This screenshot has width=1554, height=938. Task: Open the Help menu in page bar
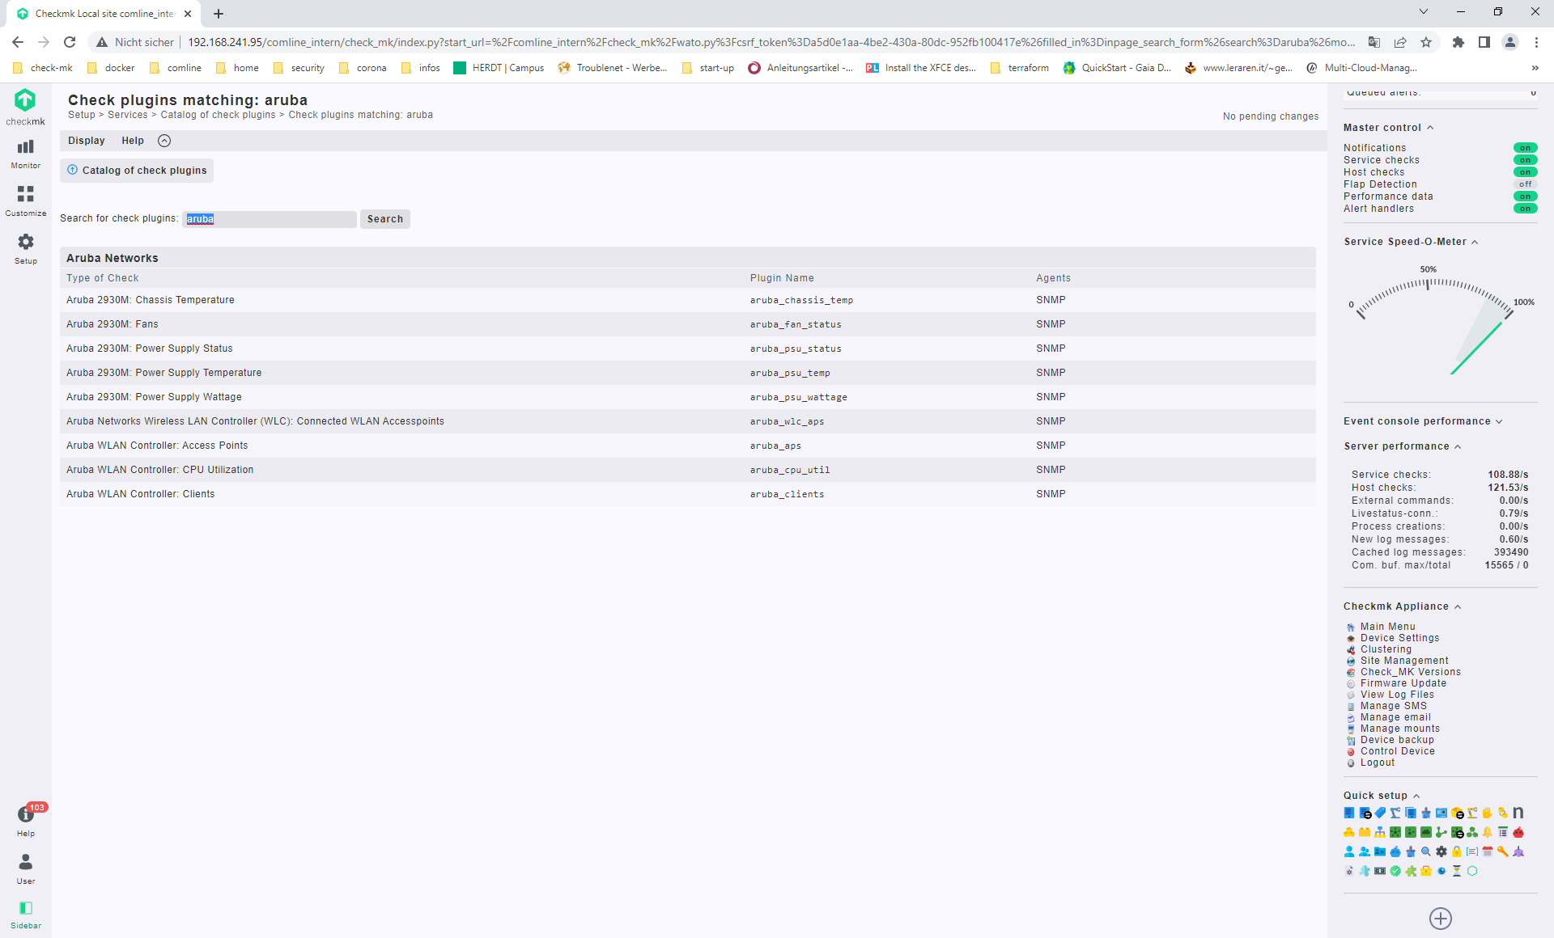(133, 141)
